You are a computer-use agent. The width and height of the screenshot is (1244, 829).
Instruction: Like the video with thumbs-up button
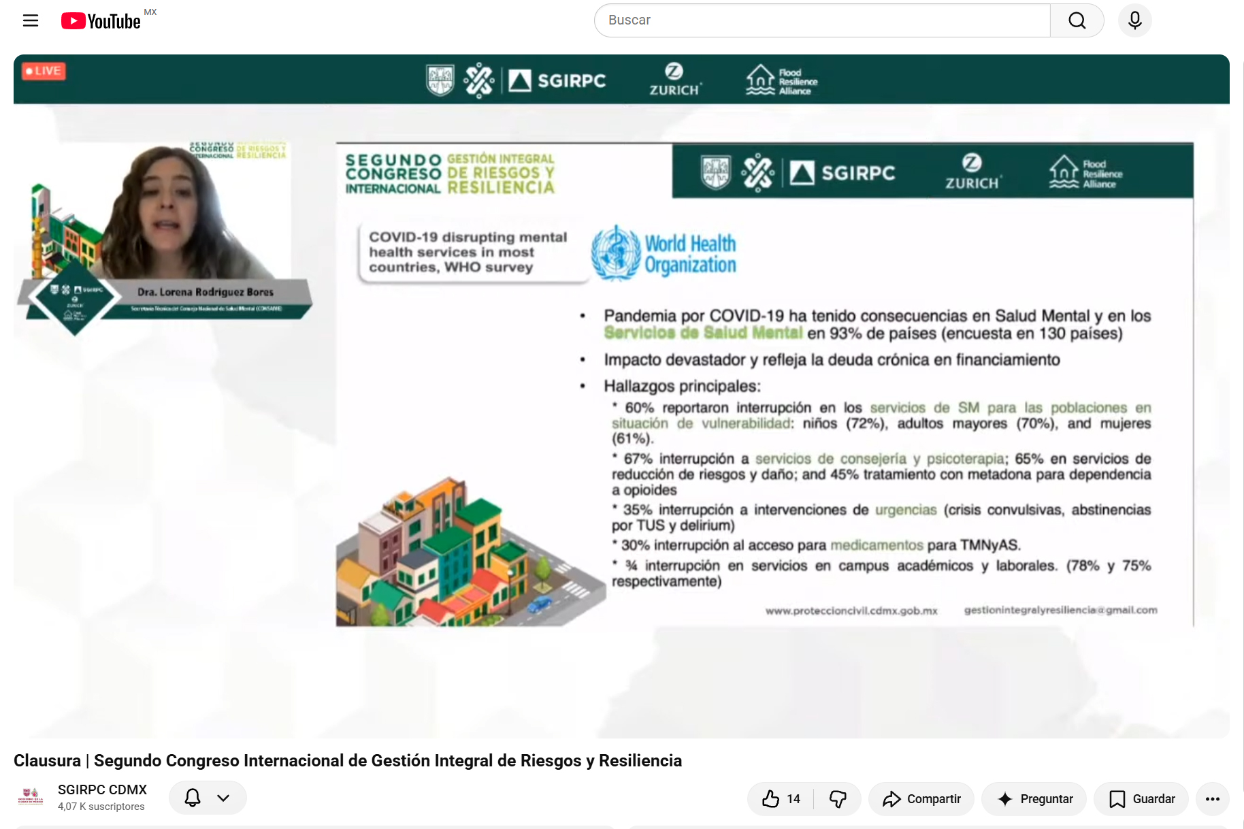tap(781, 798)
